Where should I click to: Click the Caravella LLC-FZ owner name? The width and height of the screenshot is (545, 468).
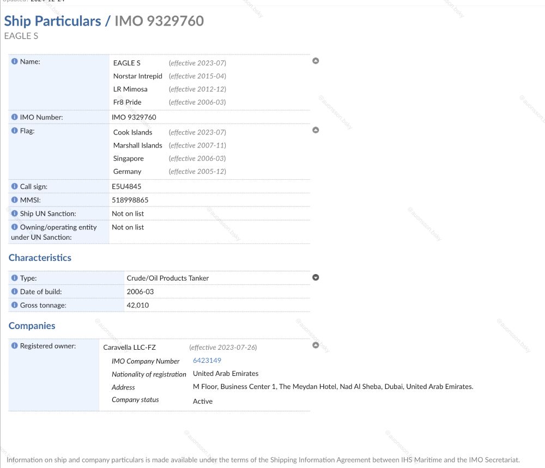pyautogui.click(x=129, y=348)
